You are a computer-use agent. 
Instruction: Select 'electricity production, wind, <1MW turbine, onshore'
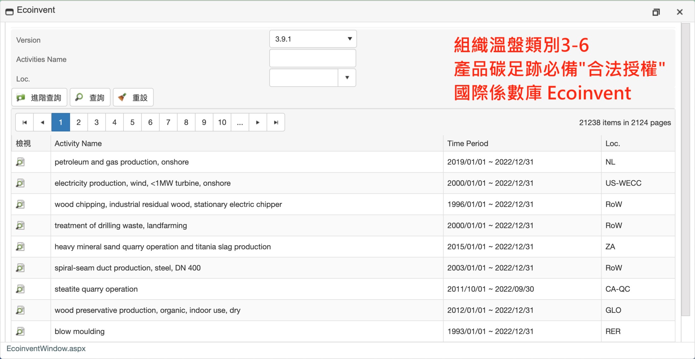142,183
